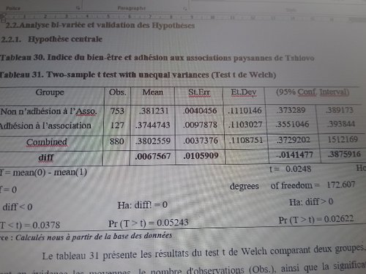Click the probability 'Pr (T > t) = 0.05243'
The width and height of the screenshot is (366, 274).
tap(149, 223)
